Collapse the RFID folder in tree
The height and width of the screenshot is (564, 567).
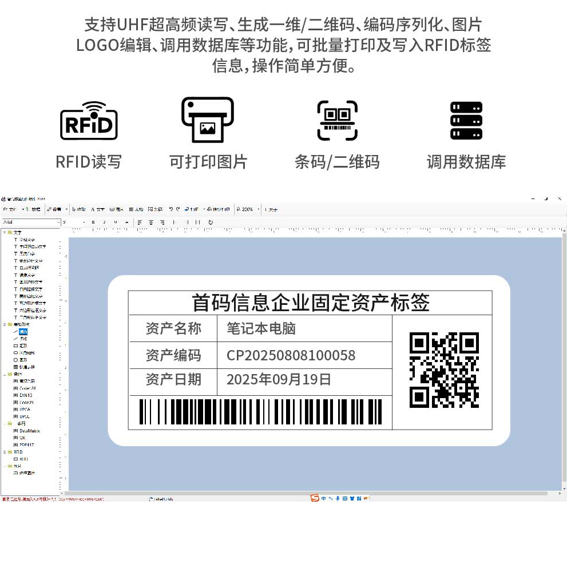4,452
